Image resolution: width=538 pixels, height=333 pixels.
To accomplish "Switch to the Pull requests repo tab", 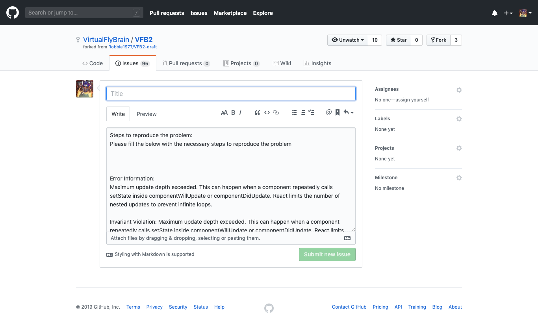I will (186, 63).
